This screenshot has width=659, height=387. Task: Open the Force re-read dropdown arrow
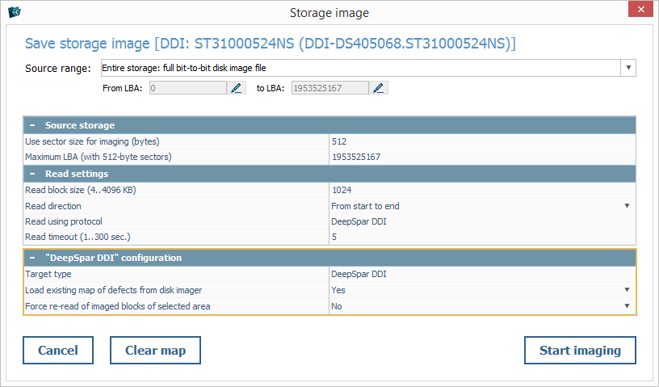tap(628, 306)
